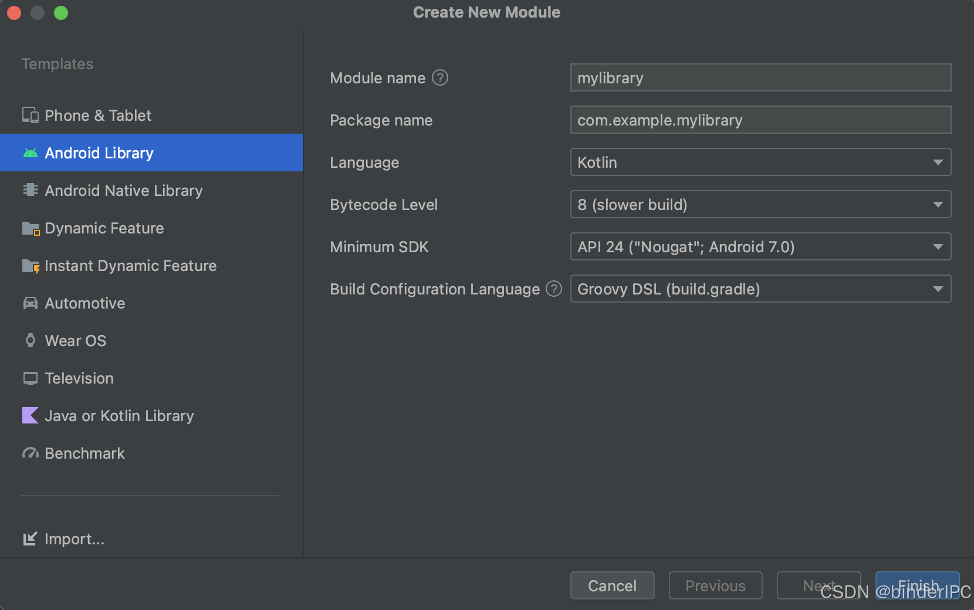Click the Wear OS watch icon
This screenshot has width=974, height=610.
pos(31,340)
